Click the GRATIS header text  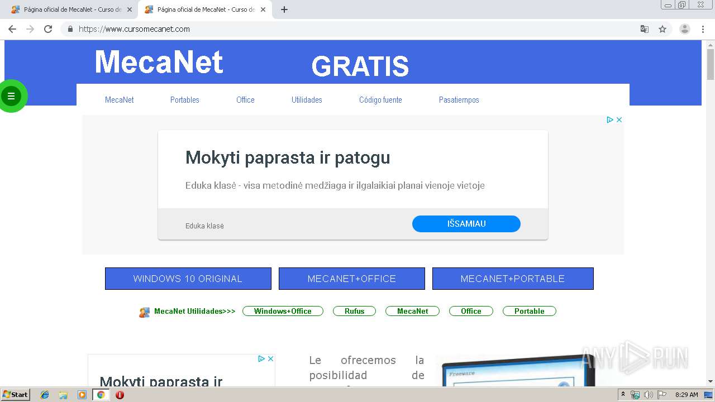[x=360, y=66]
